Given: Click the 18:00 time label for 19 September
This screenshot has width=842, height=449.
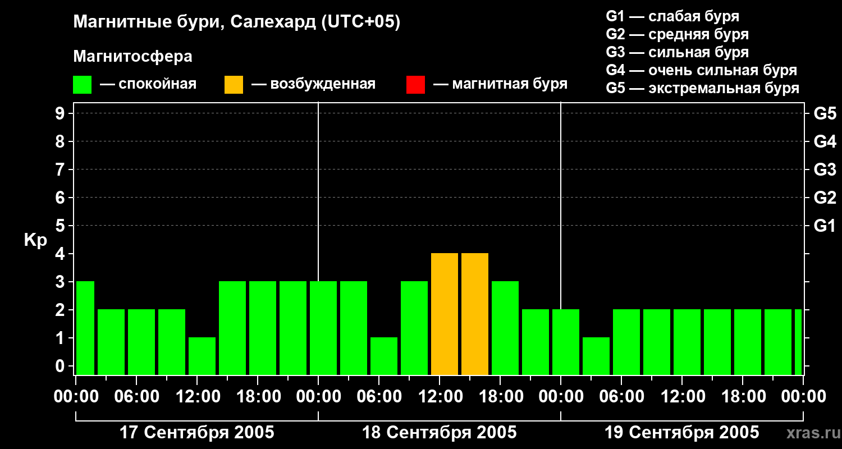Looking at the screenshot, I should 743,397.
